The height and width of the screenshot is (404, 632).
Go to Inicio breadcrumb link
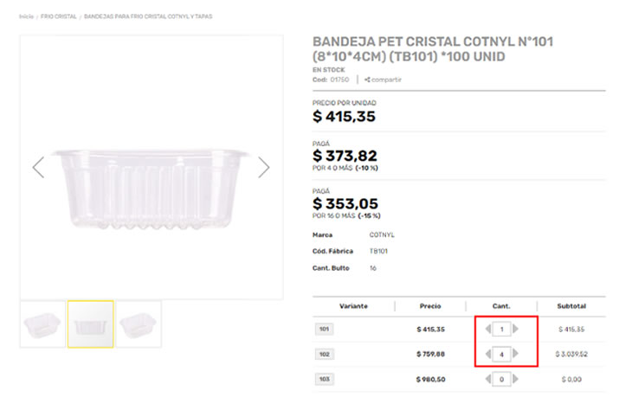pyautogui.click(x=26, y=16)
